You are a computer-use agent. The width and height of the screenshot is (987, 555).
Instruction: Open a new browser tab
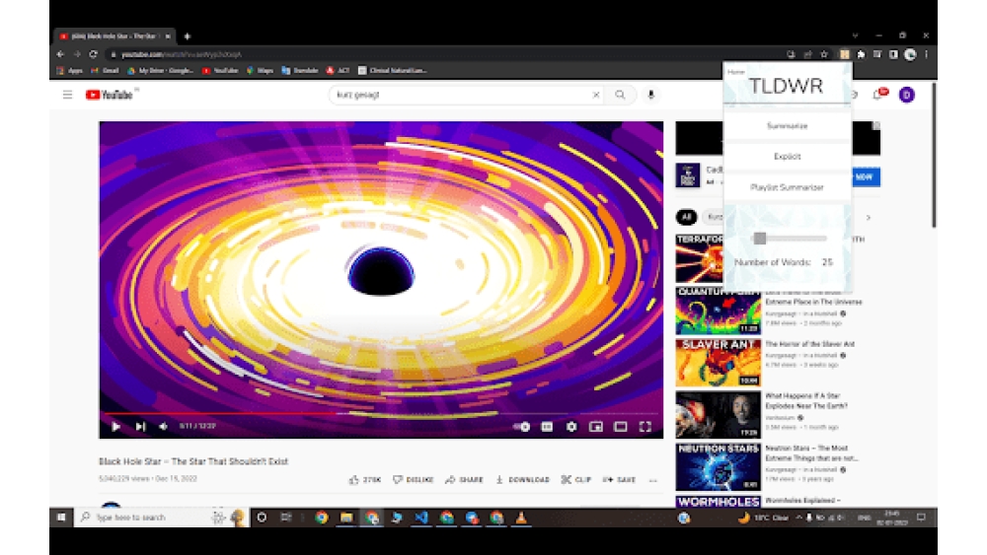pyautogui.click(x=187, y=36)
